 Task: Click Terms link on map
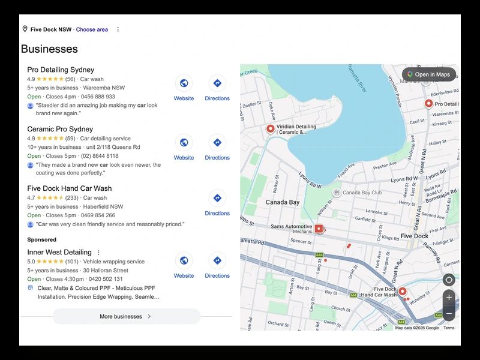(x=449, y=328)
